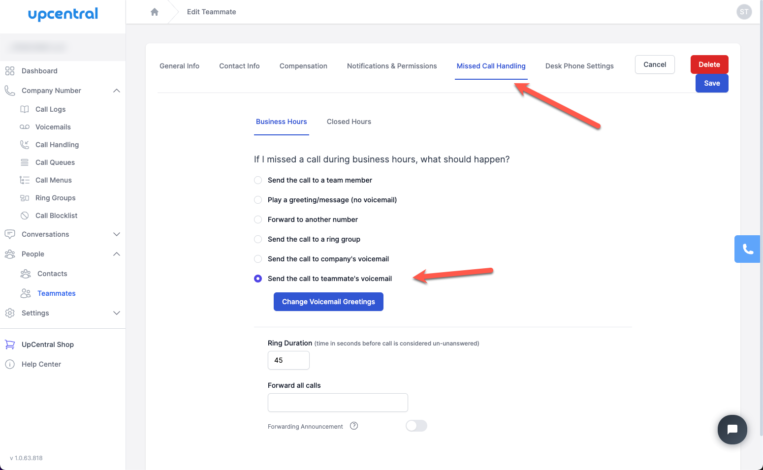Open the chat support bubble
This screenshot has width=763, height=470.
point(732,430)
